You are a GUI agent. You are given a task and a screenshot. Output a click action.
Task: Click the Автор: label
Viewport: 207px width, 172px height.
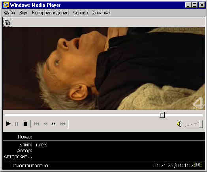(24, 151)
